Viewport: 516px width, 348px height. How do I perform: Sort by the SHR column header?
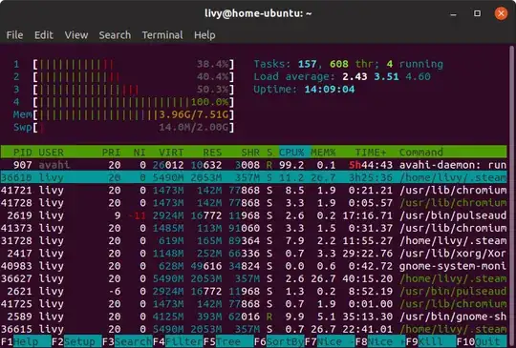pyautogui.click(x=250, y=152)
